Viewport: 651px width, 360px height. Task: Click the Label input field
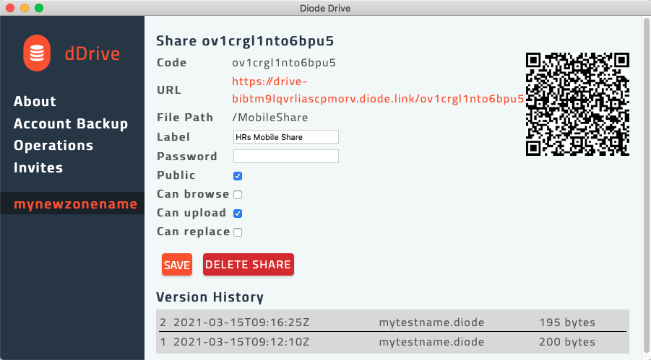(286, 137)
